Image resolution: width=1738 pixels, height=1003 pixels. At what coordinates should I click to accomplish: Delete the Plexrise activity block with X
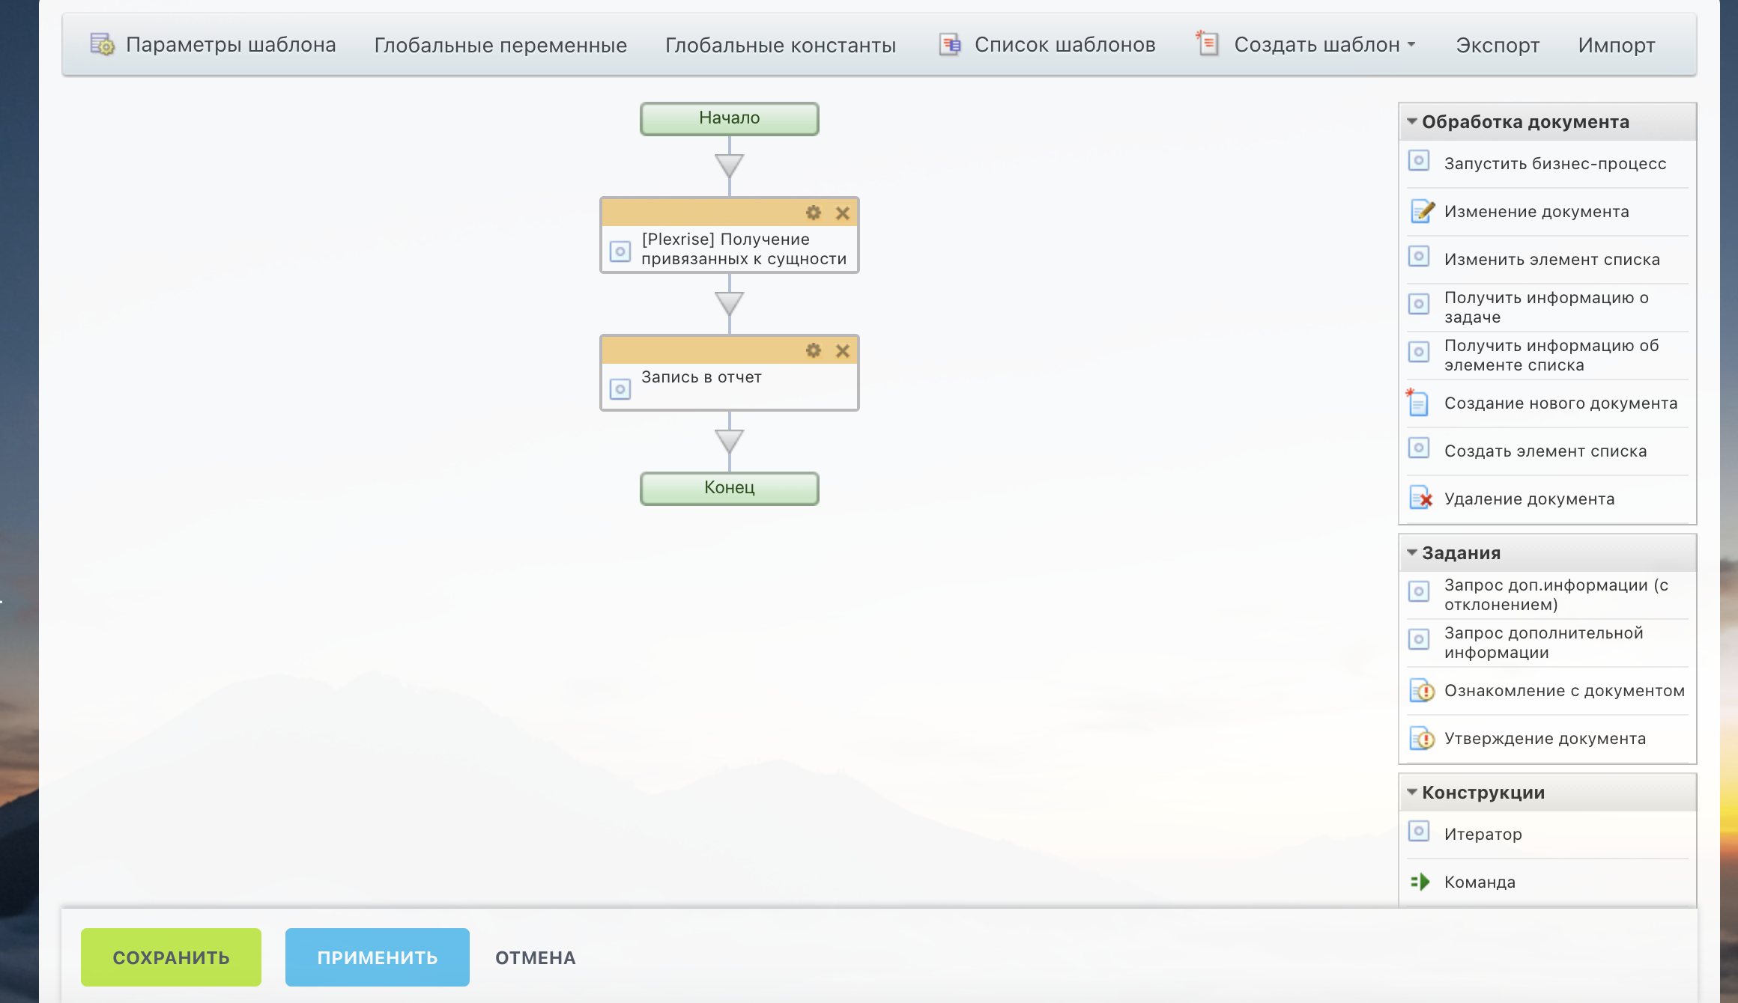click(x=843, y=213)
